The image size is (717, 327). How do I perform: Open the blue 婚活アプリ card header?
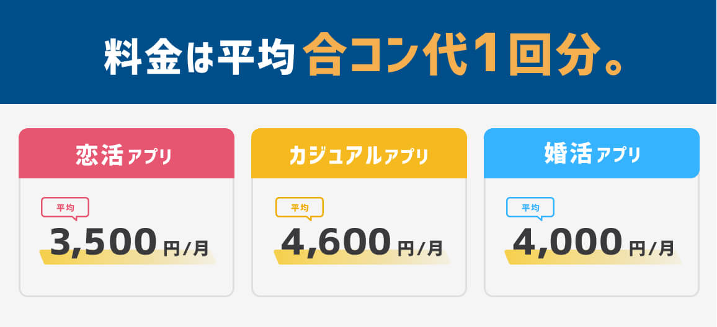pos(592,154)
